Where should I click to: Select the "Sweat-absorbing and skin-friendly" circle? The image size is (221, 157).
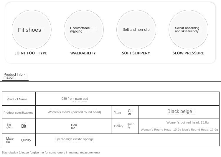(188, 30)
